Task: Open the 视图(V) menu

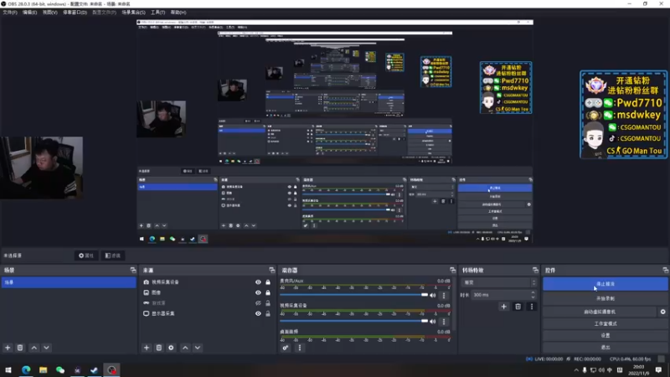Action: pyautogui.click(x=49, y=13)
